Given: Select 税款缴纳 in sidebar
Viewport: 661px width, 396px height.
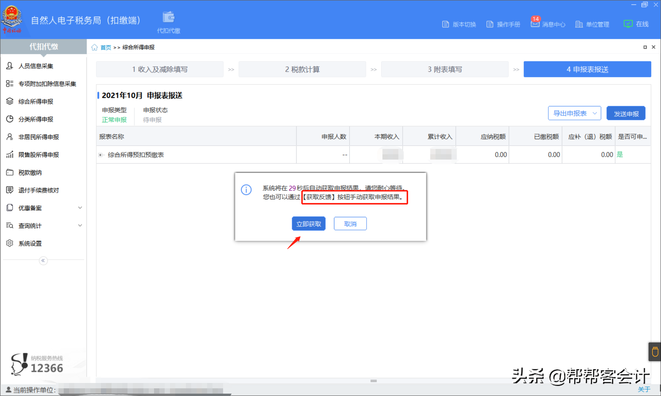Looking at the screenshot, I should click(x=30, y=173).
